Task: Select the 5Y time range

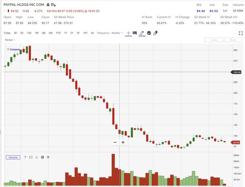Action: click(78, 33)
